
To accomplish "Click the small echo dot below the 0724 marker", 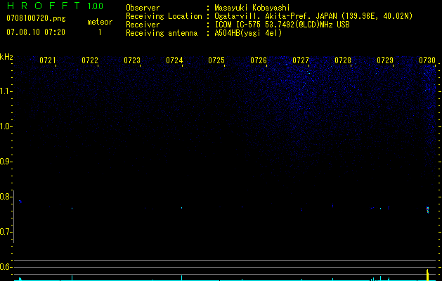I will (x=181, y=208).
